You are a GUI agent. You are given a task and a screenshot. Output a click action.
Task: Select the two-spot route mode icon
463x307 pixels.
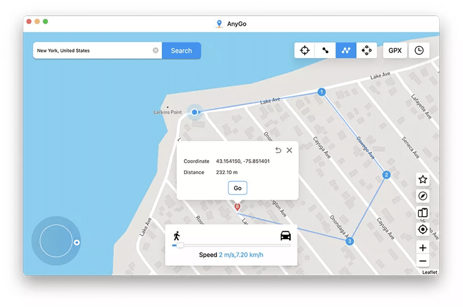325,50
